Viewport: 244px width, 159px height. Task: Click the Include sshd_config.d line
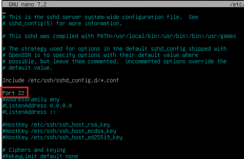click(x=60, y=80)
